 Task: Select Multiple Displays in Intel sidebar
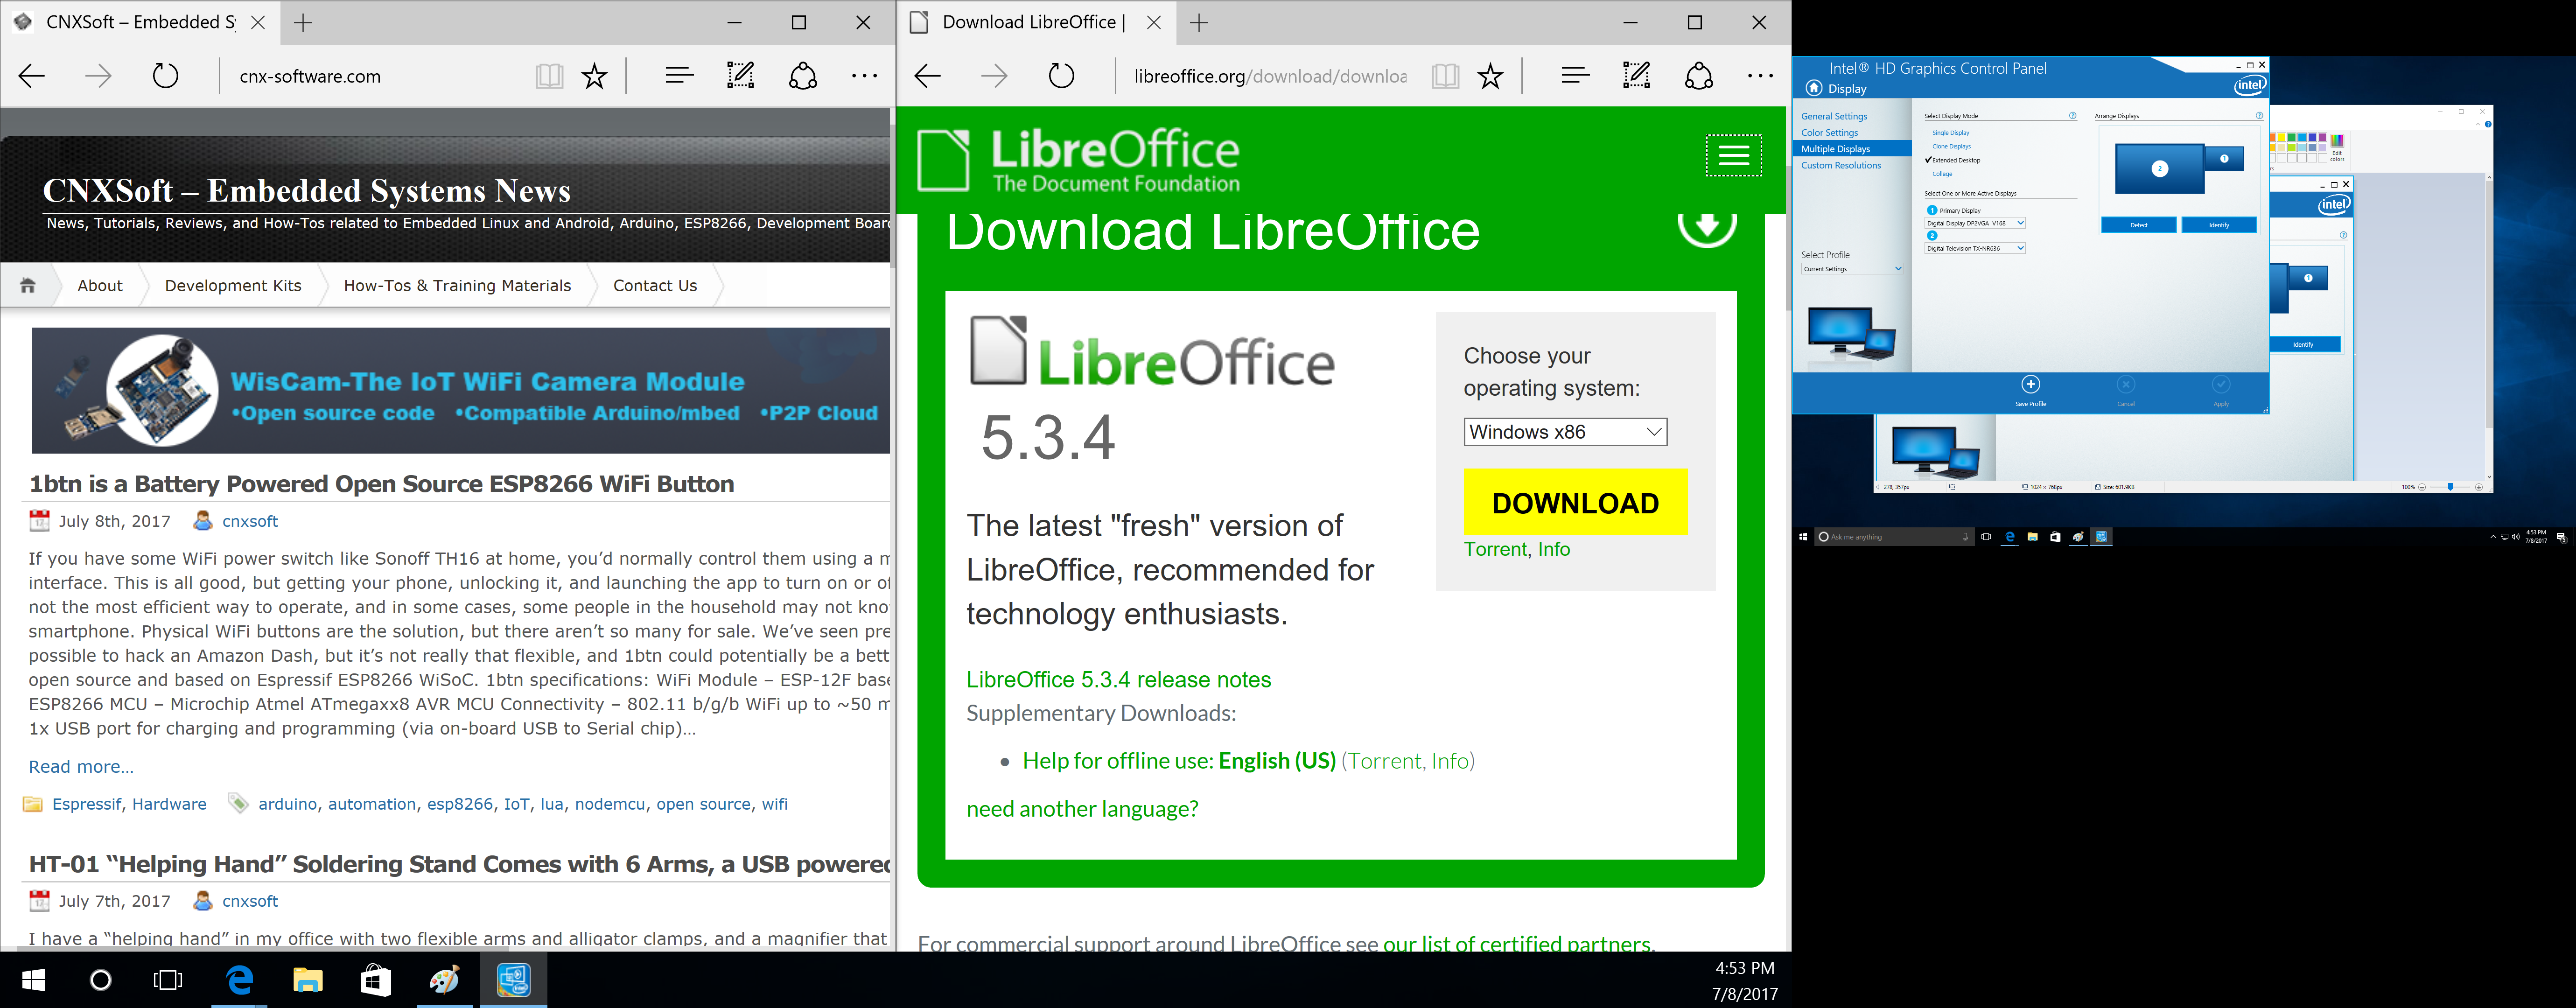pos(1852,149)
